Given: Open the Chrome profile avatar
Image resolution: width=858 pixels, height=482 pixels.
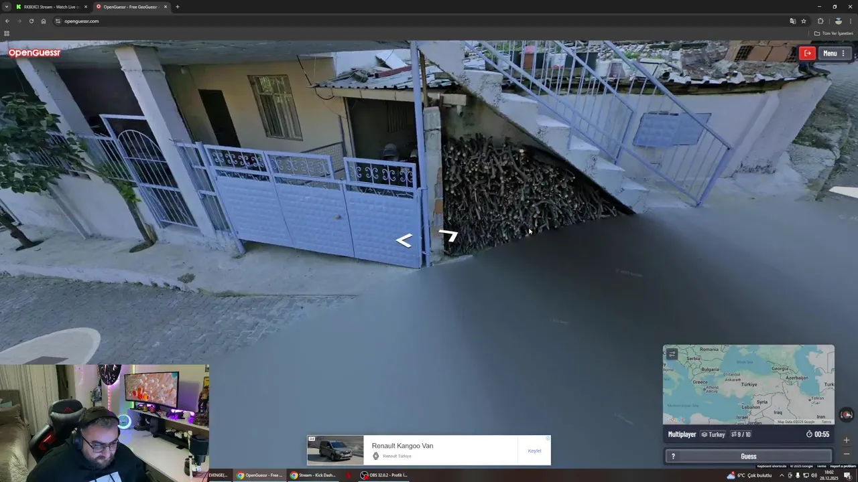Looking at the screenshot, I should 838,21.
